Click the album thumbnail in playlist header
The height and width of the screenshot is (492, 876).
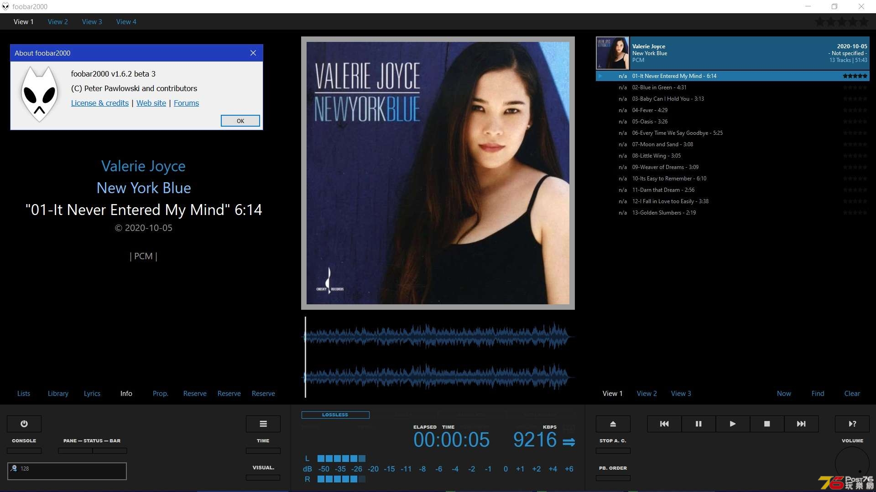pos(613,53)
